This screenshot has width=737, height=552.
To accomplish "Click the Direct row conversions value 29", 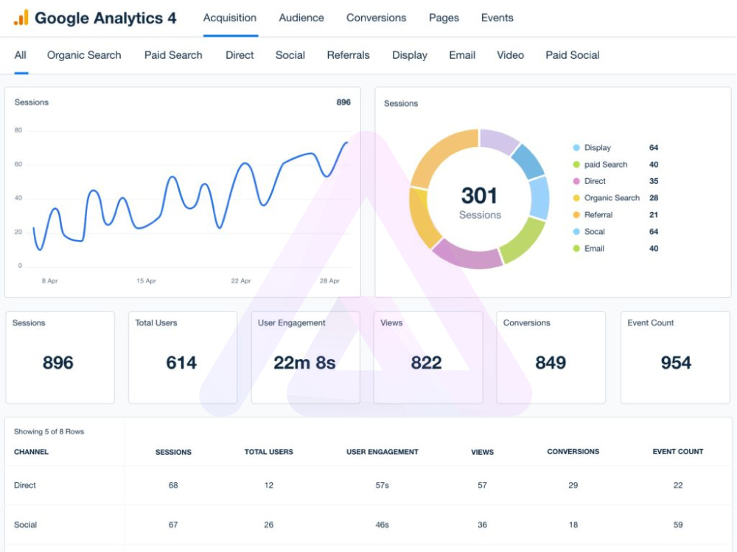I will click(x=573, y=485).
